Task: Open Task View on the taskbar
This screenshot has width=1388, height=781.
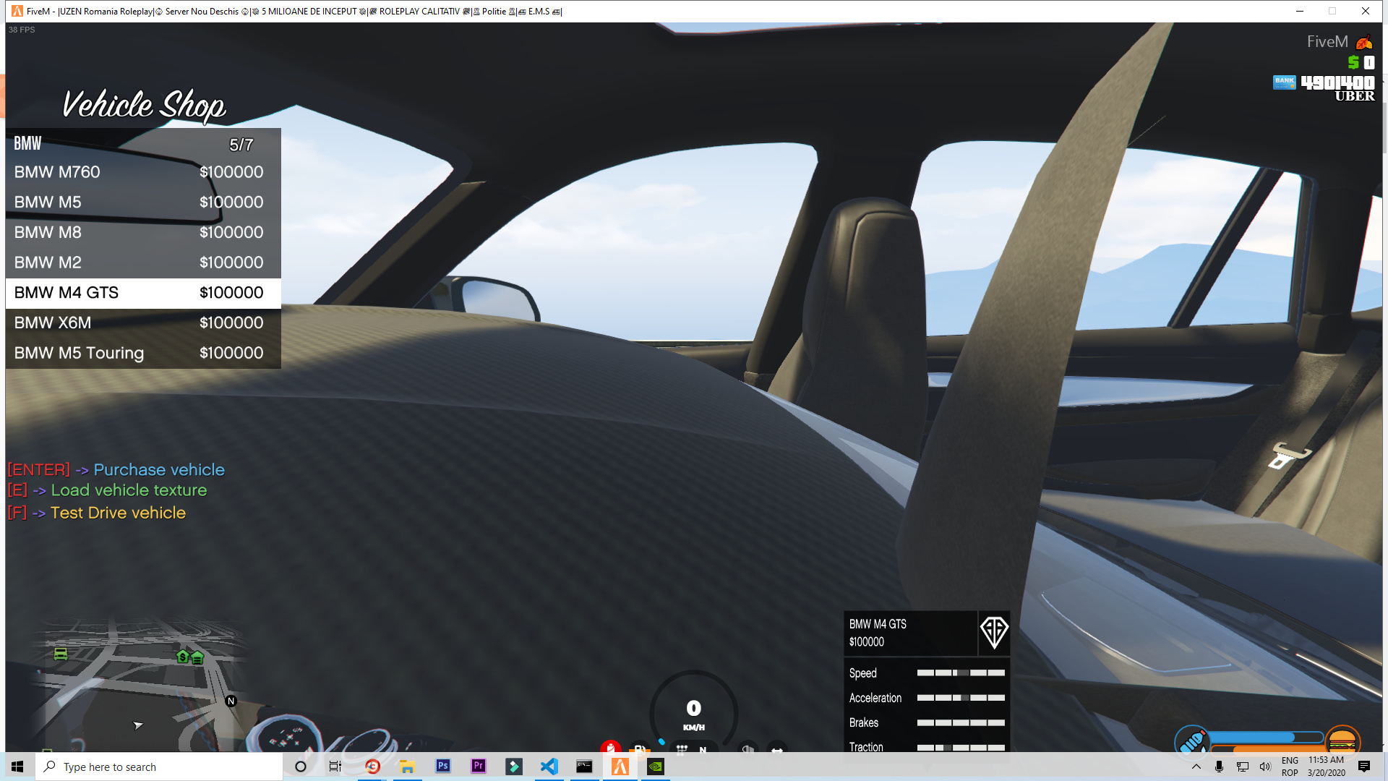Action: pos(335,767)
